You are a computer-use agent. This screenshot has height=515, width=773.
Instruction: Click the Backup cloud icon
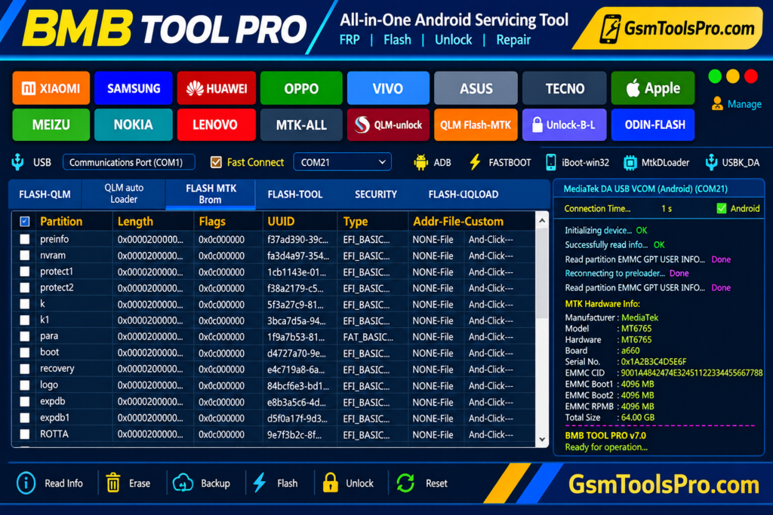pos(183,483)
